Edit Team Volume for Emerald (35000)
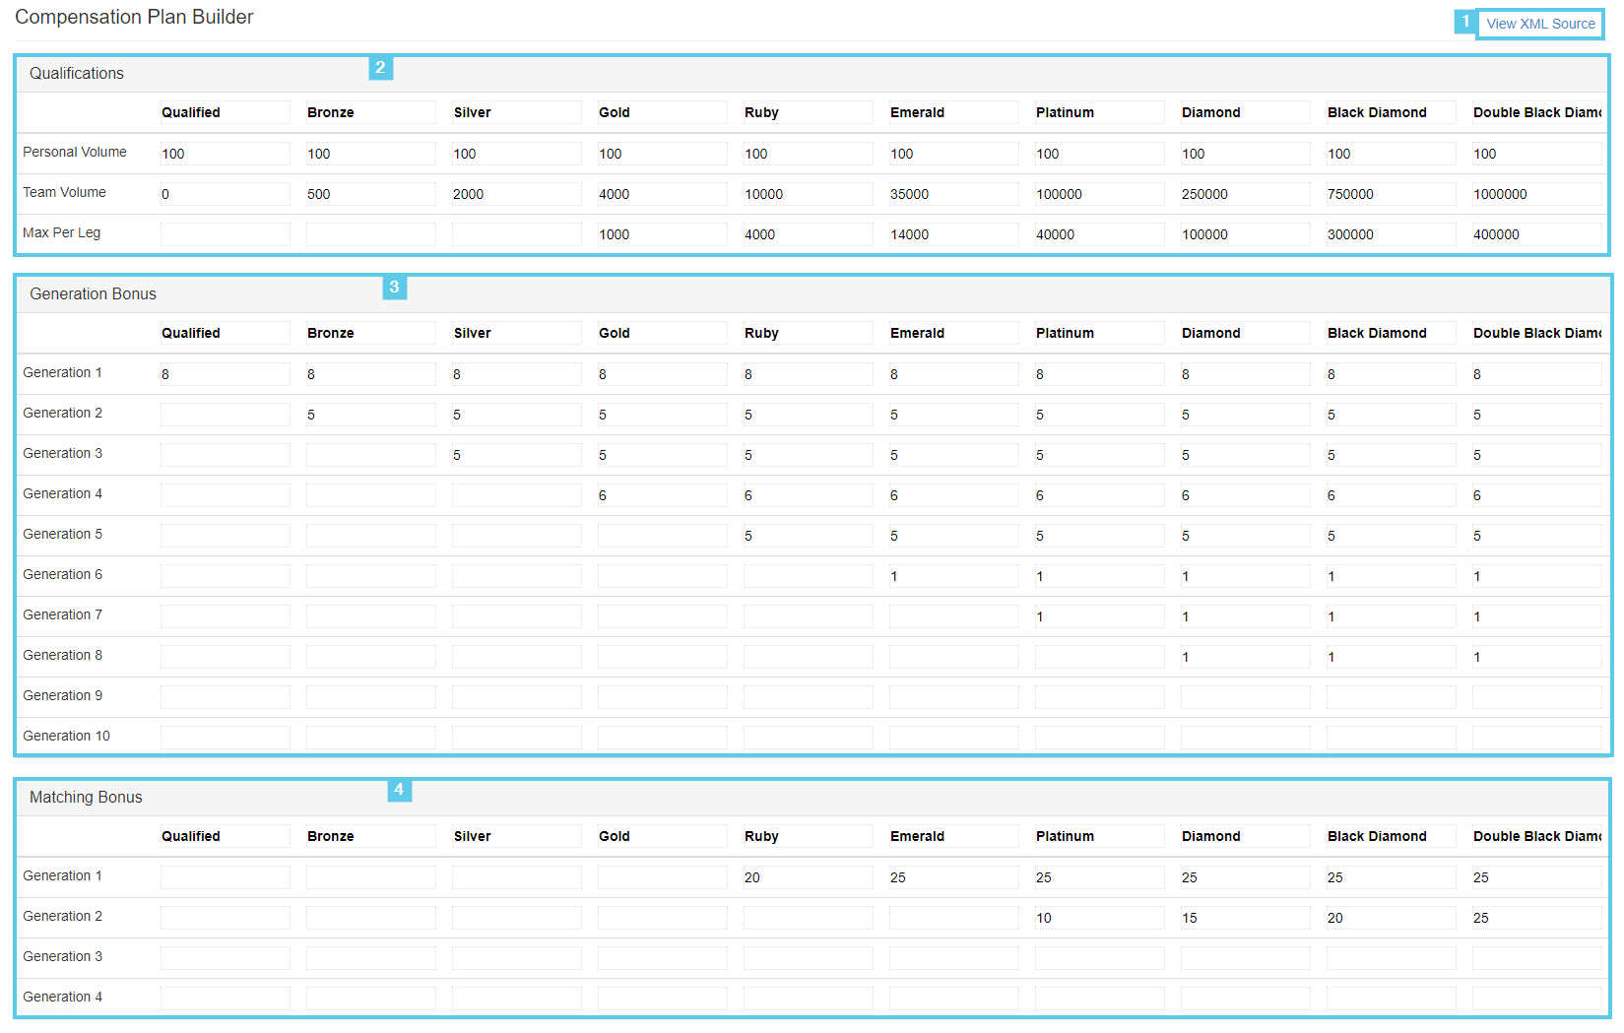The width and height of the screenshot is (1624, 1033). 954,194
